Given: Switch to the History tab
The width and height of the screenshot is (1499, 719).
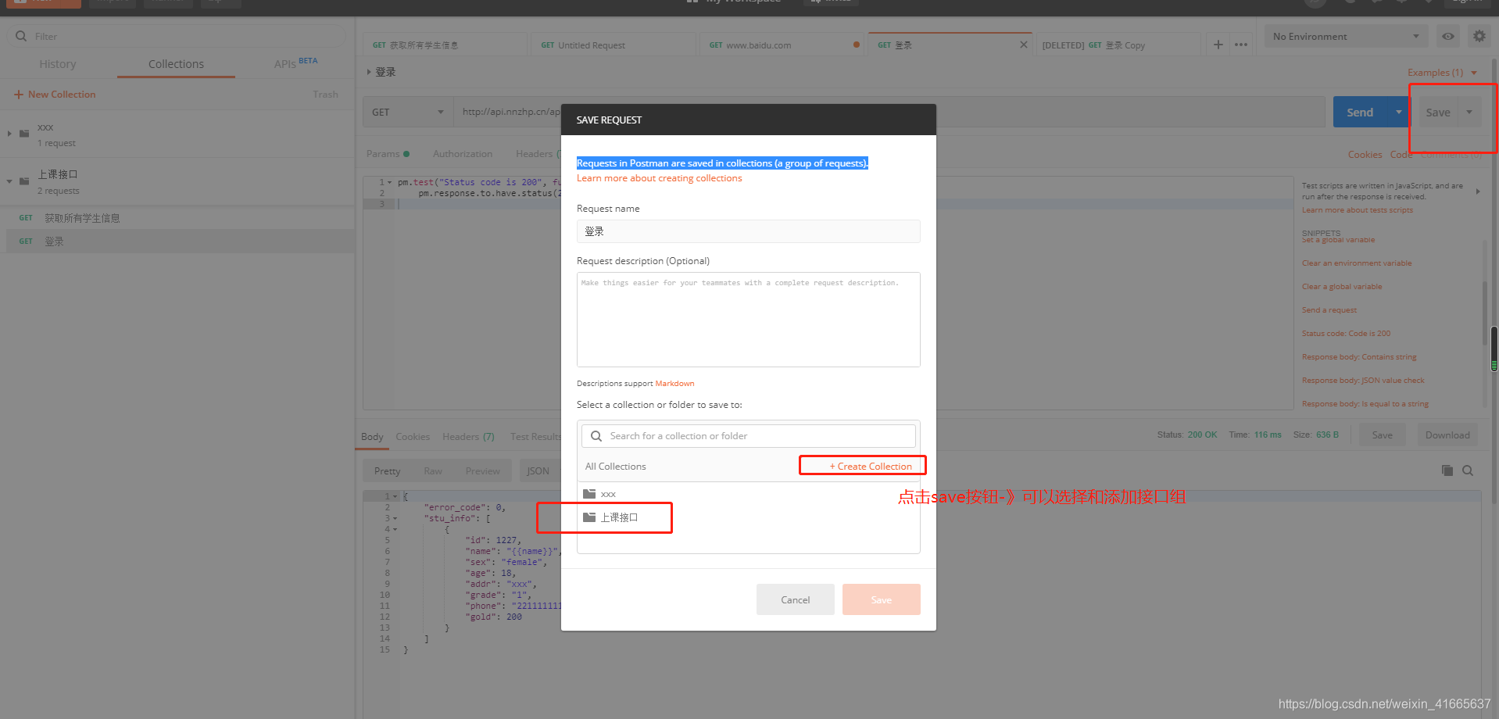Looking at the screenshot, I should [58, 64].
